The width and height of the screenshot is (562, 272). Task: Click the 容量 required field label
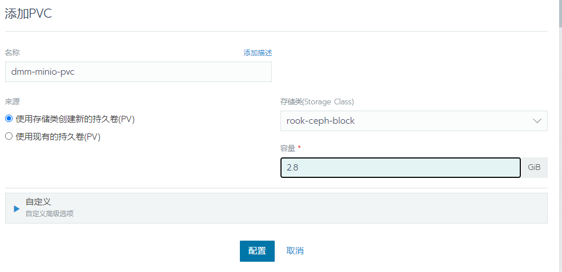pyautogui.click(x=288, y=148)
